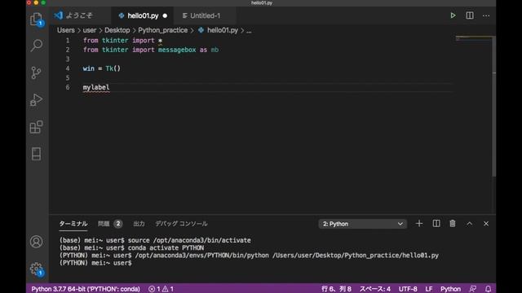Select the 出力 panel tab
Image resolution: width=522 pixels, height=293 pixels.
(139, 224)
